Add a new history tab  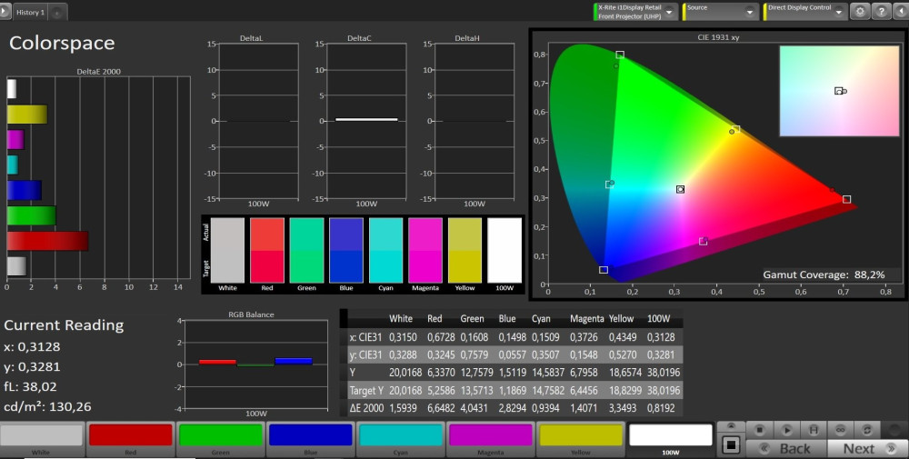coord(56,13)
